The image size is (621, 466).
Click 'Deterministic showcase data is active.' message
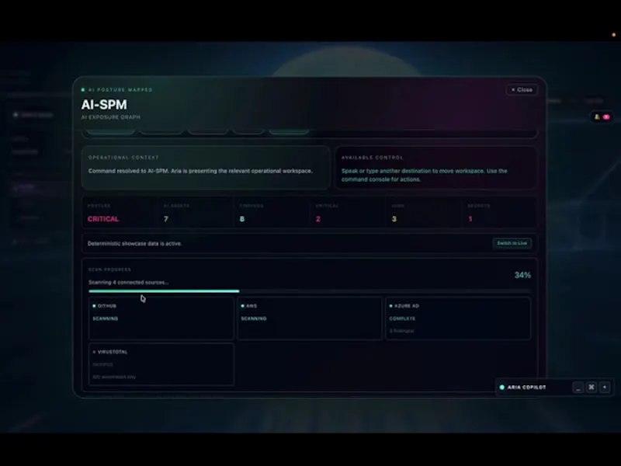point(134,243)
